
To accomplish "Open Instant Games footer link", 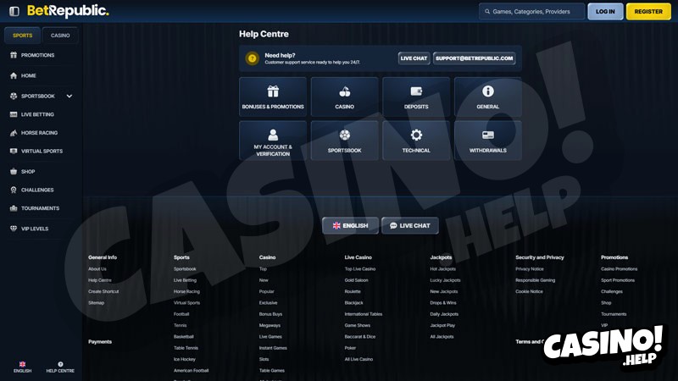I will [x=273, y=348].
